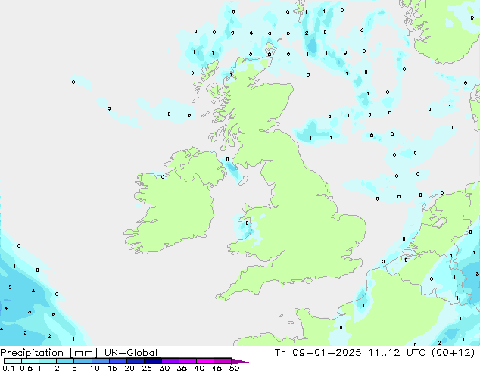Click the over-50 arrow tip of legend

pyautogui.click(x=240, y=361)
